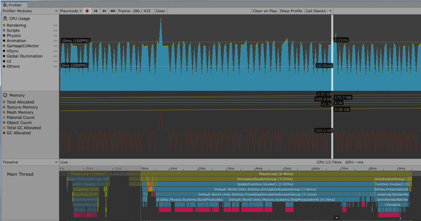Step to the previous frame
The image size is (421, 221).
pyautogui.click(x=96, y=11)
